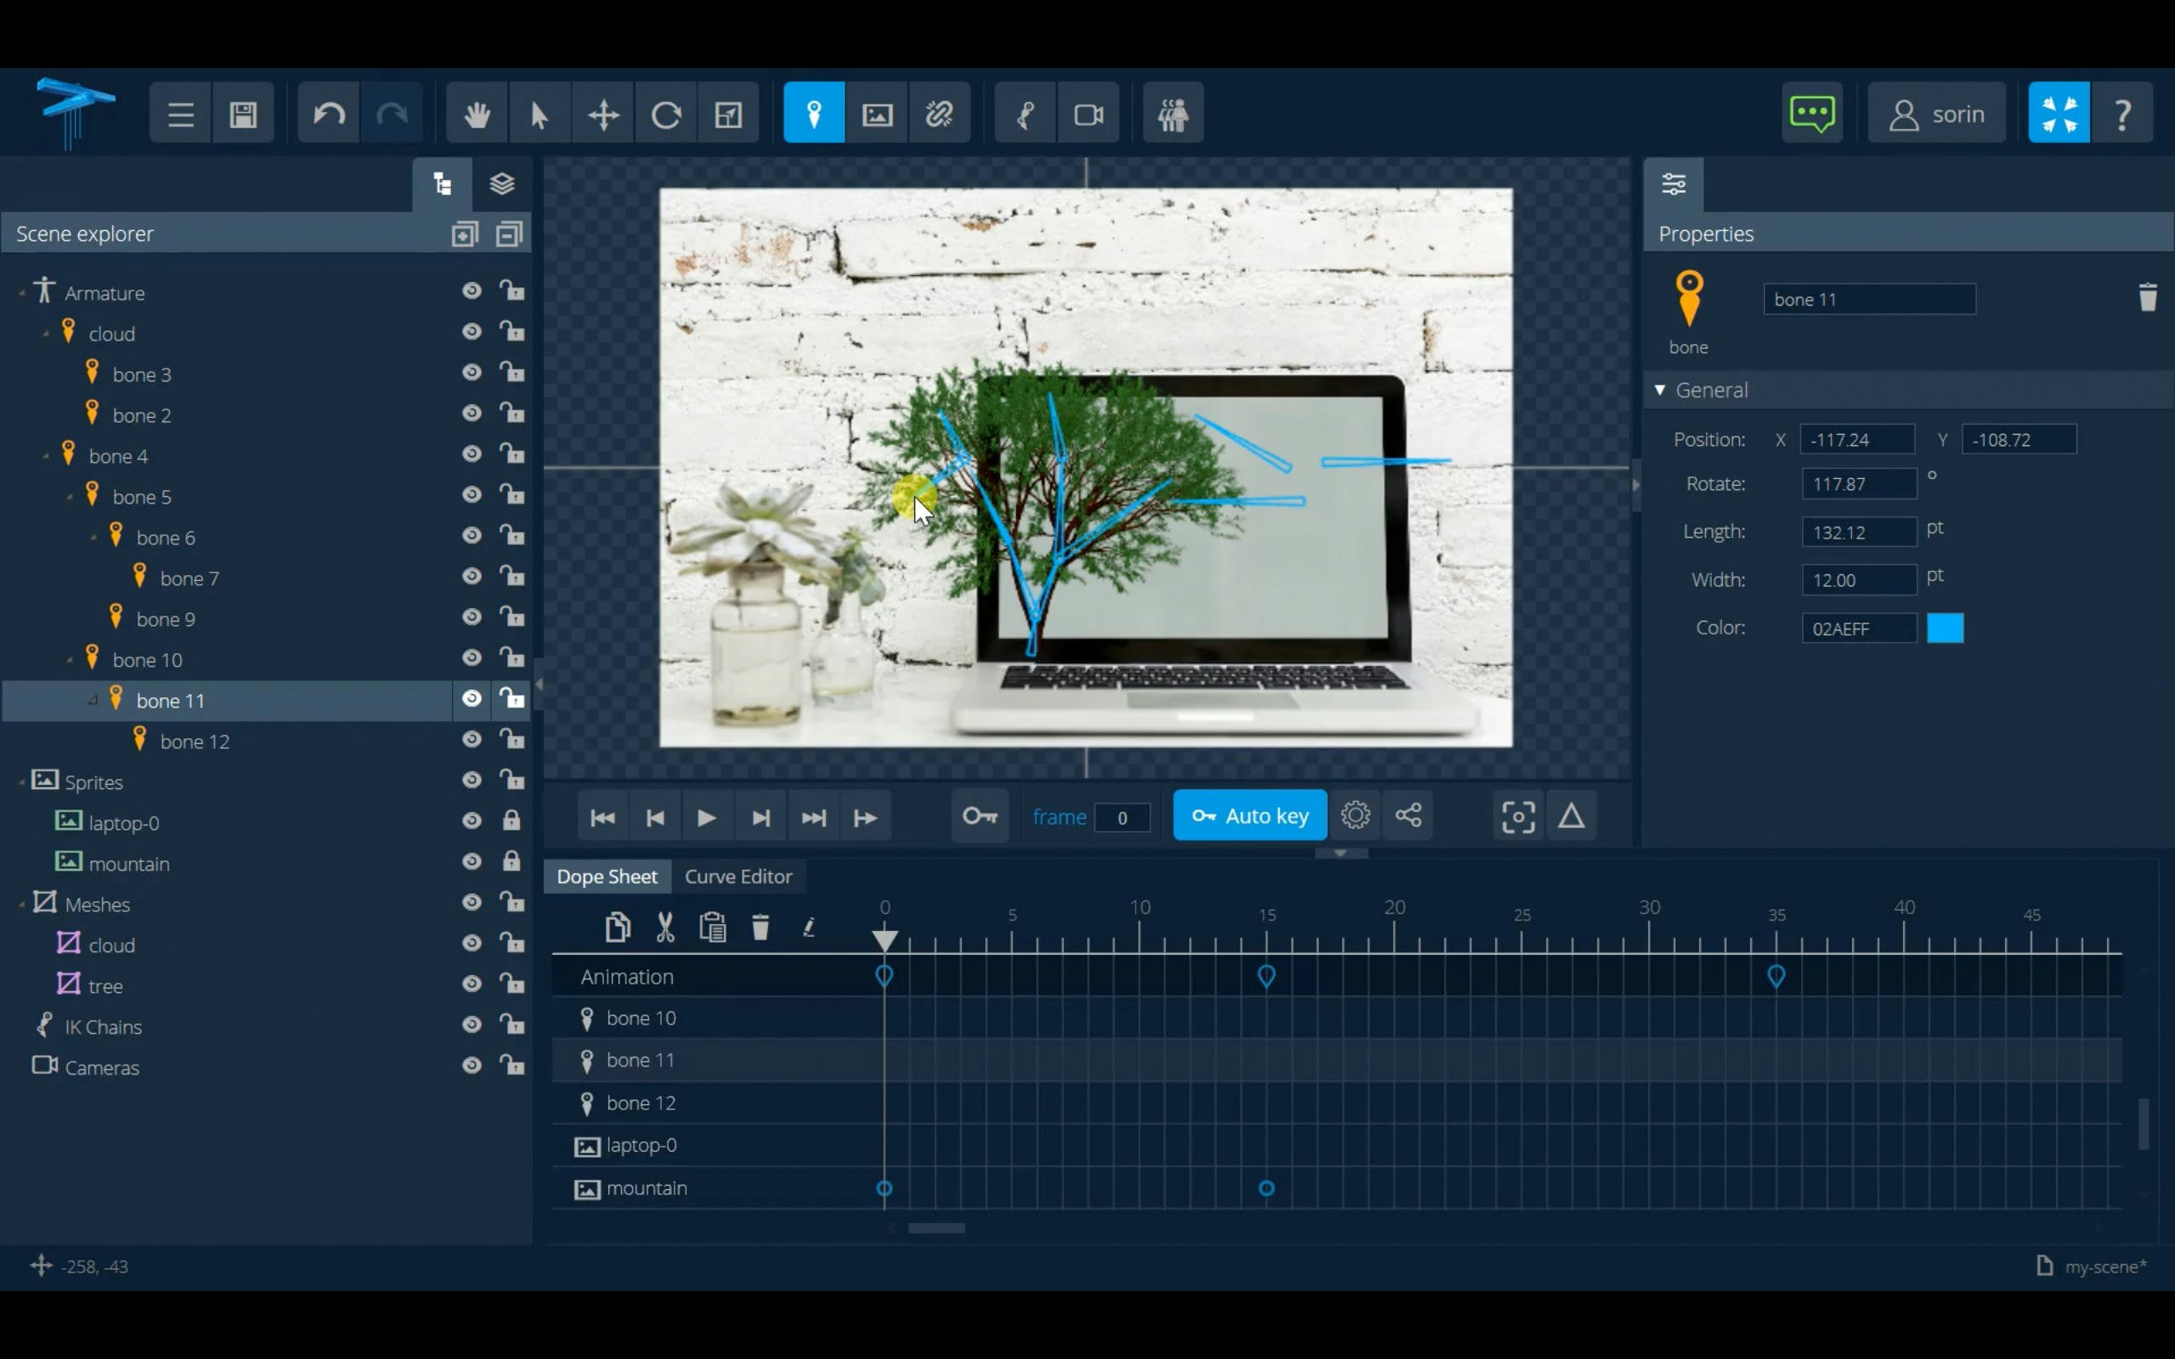
Task: Hide bone 7 with eye icon
Action: [472, 576]
